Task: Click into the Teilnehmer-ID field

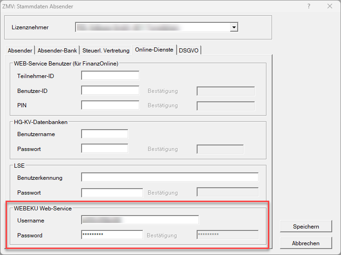Action: coord(110,76)
